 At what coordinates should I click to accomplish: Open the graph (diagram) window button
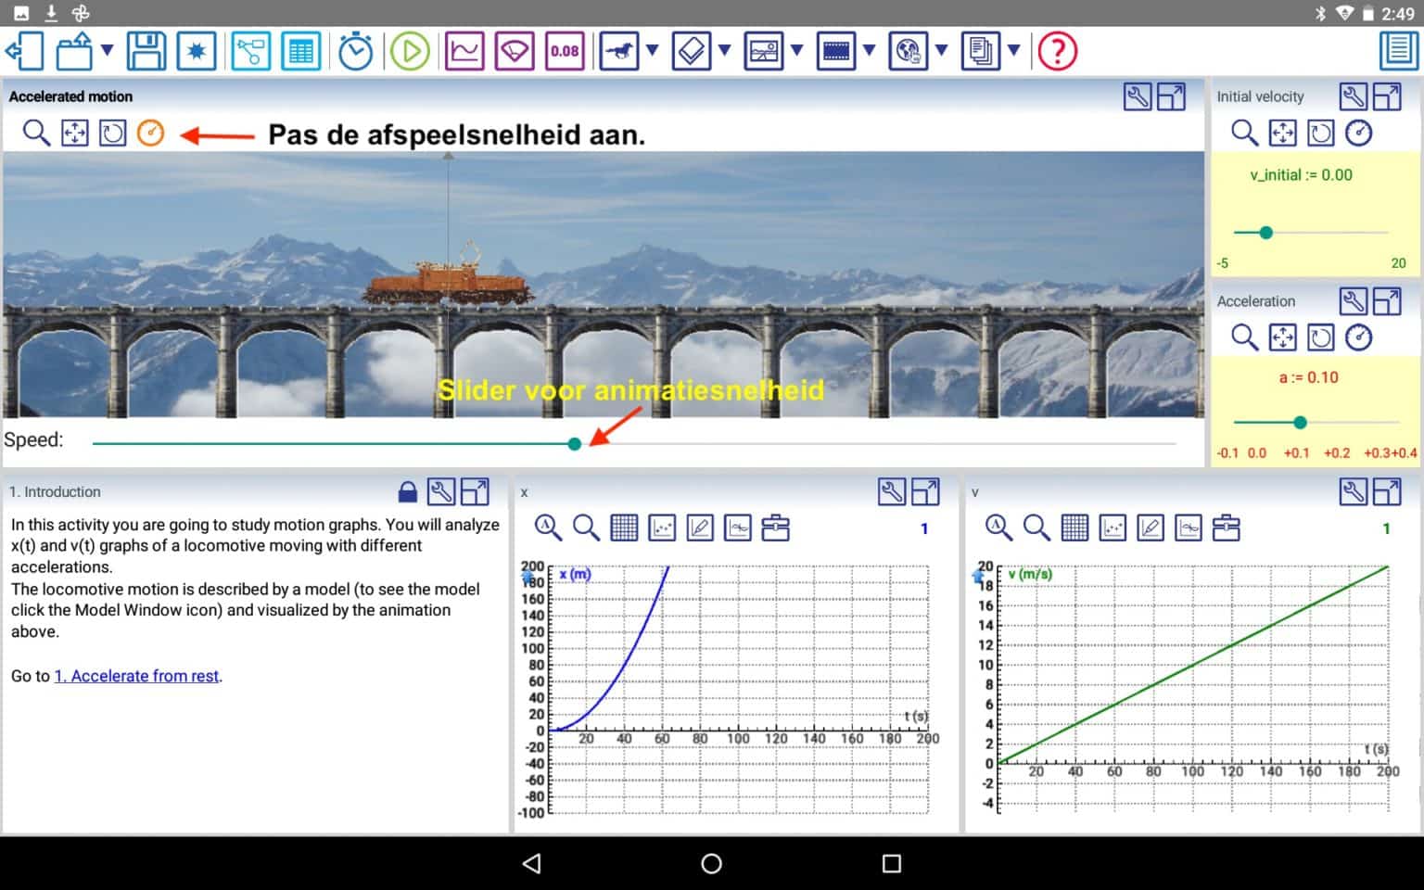[x=464, y=51]
